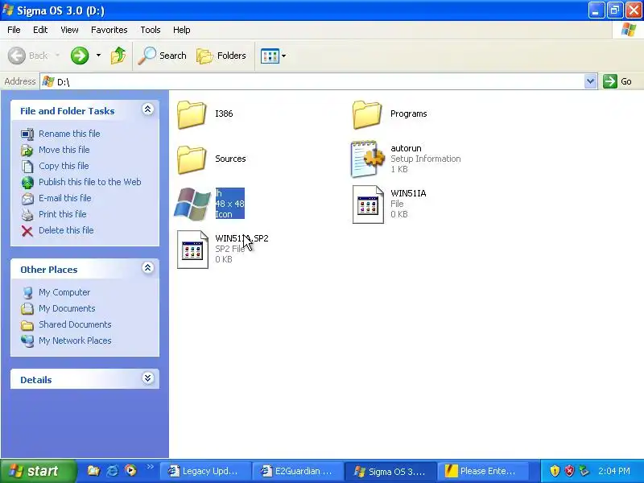The width and height of the screenshot is (644, 483).
Task: Select the WIN51IA file icon
Action: tap(368, 204)
